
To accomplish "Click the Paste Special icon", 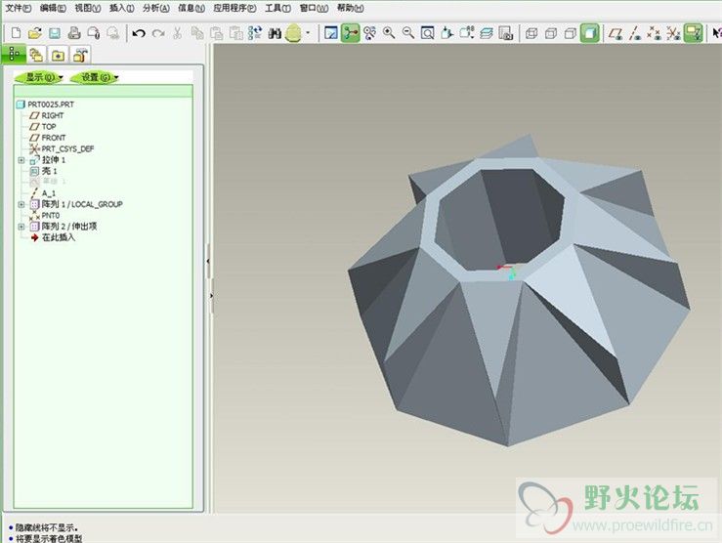I will pyautogui.click(x=235, y=33).
